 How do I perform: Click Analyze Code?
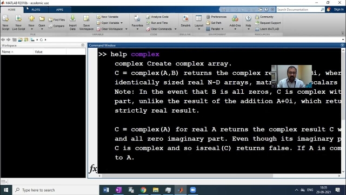tap(157, 17)
